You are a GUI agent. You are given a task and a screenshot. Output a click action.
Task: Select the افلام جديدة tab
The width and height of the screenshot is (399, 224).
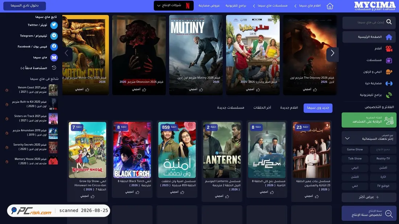coord(289,108)
